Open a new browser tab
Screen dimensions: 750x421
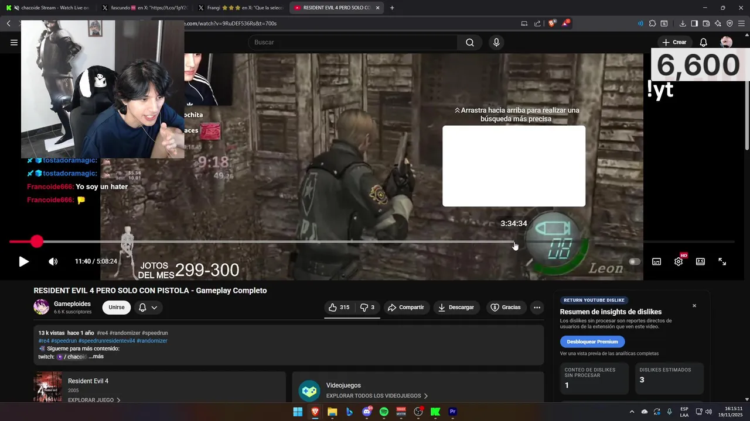[x=392, y=8]
